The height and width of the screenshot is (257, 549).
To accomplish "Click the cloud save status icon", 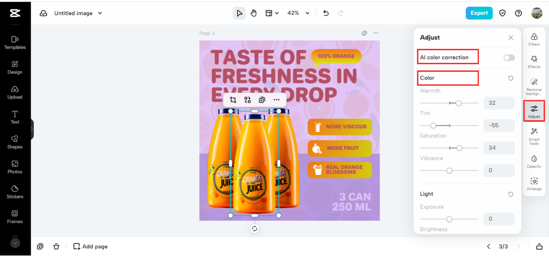I will tap(43, 13).
